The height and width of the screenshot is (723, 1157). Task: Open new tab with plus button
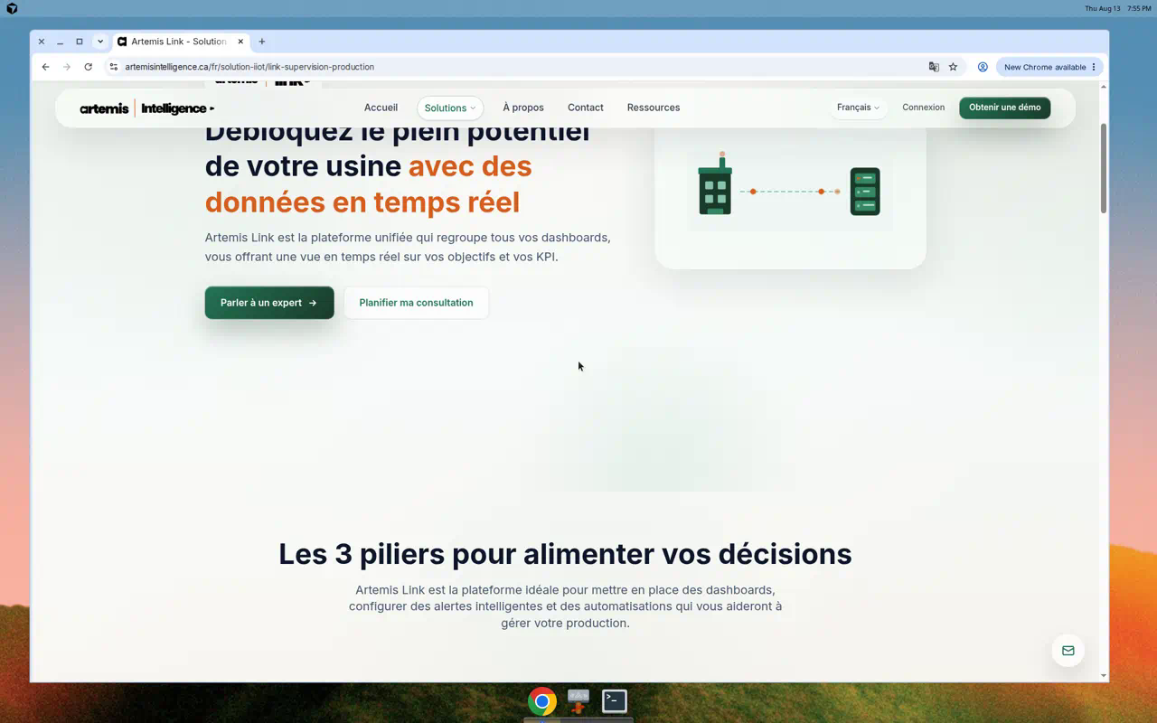pos(262,42)
